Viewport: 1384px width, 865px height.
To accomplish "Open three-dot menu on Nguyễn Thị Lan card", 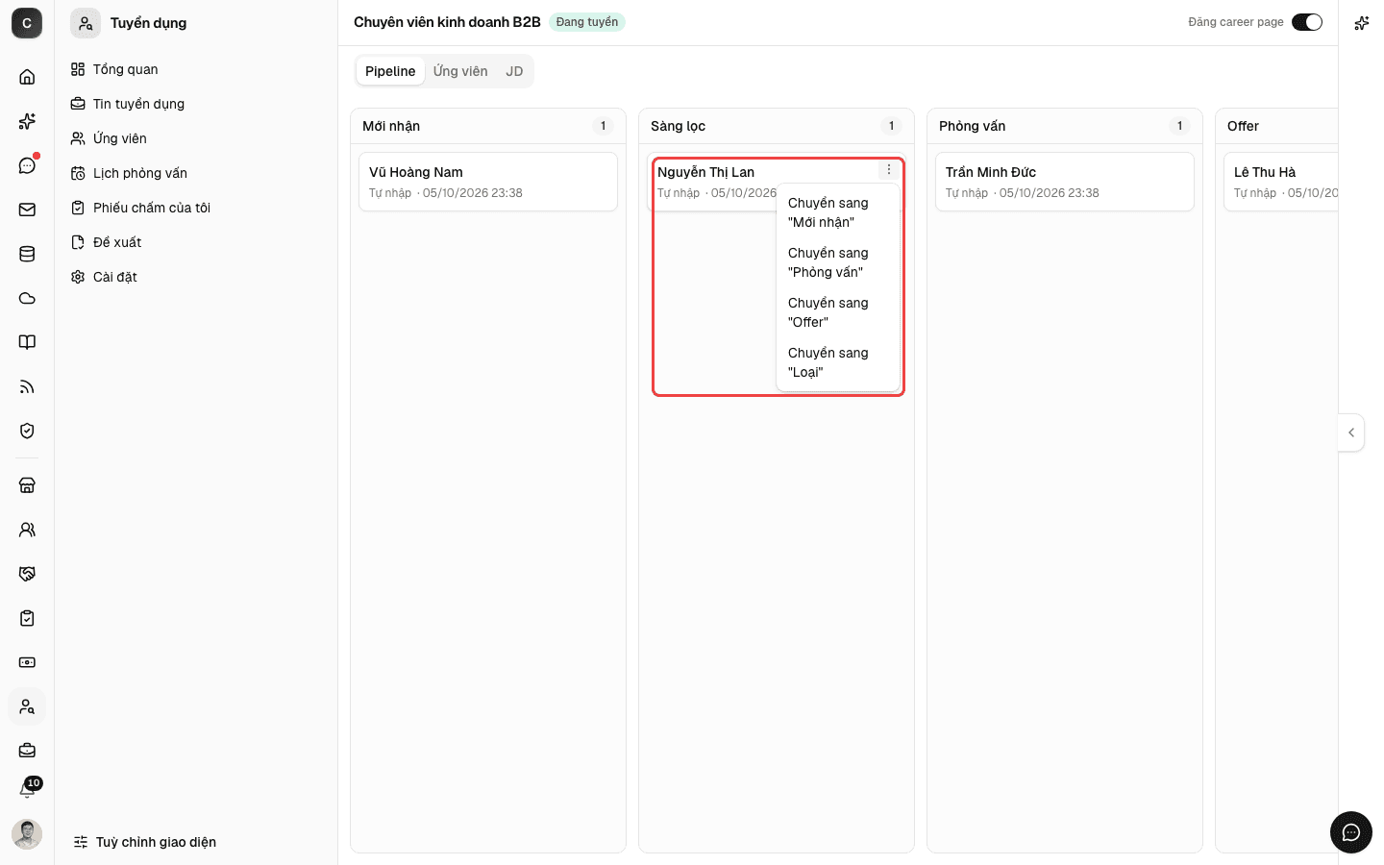I will (x=889, y=169).
